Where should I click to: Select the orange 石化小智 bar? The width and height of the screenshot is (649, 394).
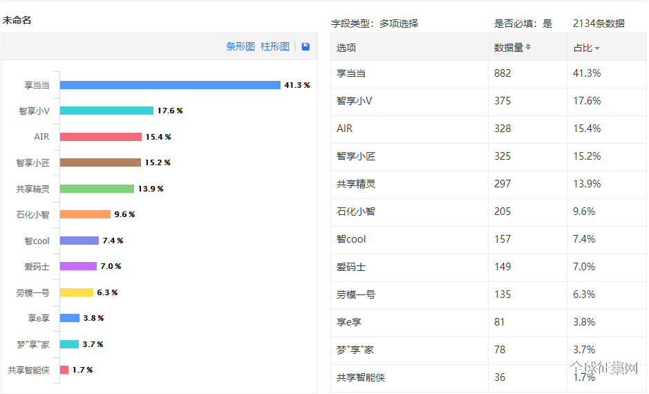click(85, 214)
